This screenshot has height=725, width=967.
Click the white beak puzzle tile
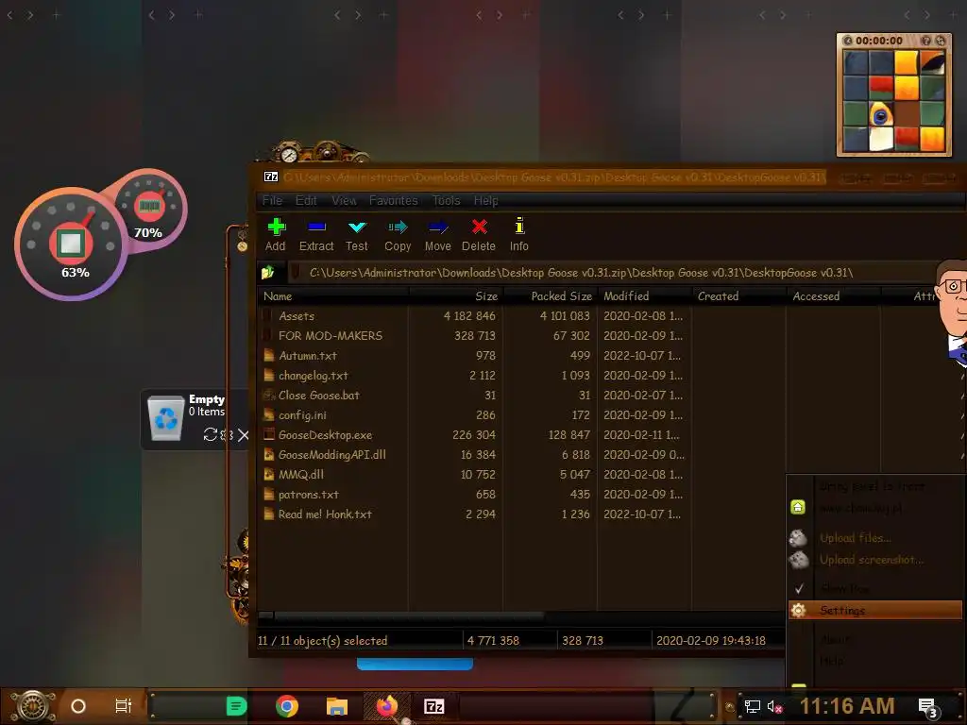tap(881, 139)
